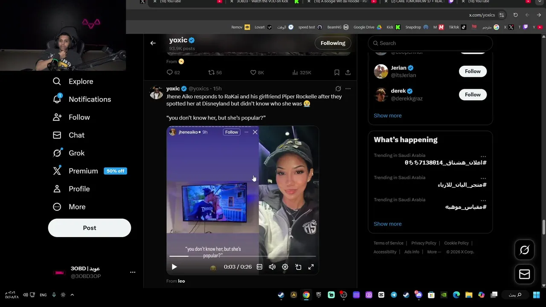Screen dimensions: 546x307
Task: Click the 'leo' source link below the video
Action: pos(181,281)
